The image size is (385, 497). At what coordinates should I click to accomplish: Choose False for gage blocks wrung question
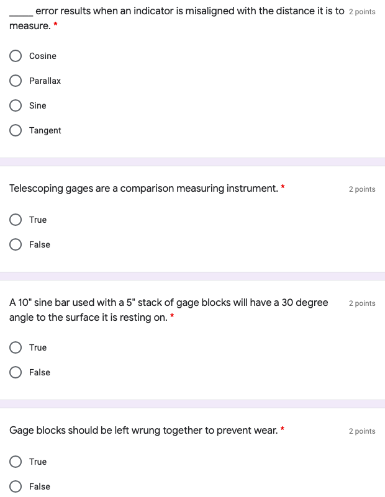point(16,486)
